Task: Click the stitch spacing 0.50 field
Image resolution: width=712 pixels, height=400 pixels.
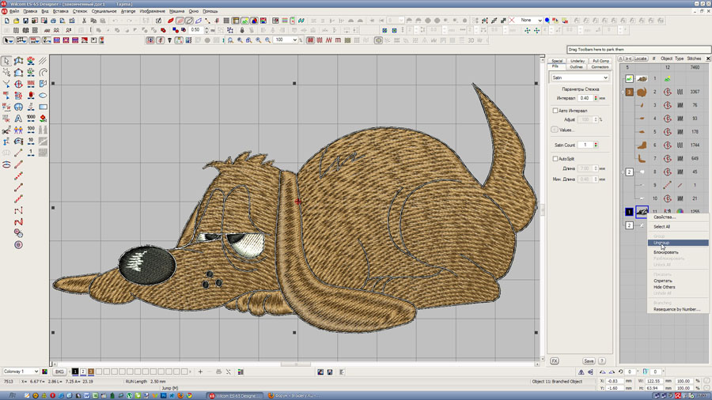Action: pyautogui.click(x=195, y=30)
